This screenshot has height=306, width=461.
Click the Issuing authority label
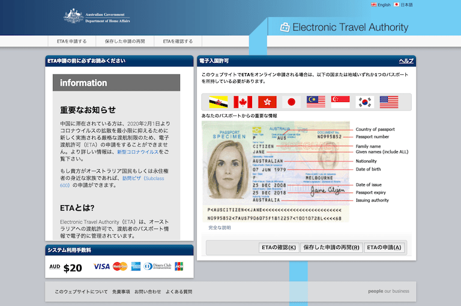pyautogui.click(x=372, y=200)
